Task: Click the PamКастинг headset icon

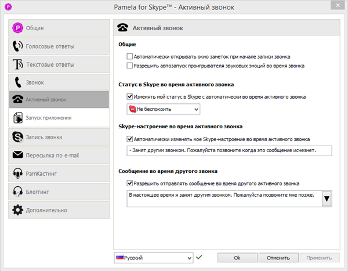Action: pyautogui.click(x=18, y=173)
